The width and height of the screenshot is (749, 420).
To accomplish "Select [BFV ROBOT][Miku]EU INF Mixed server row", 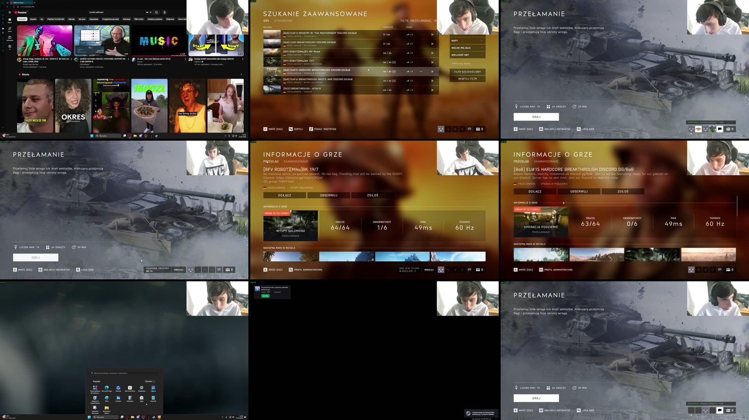I will (x=351, y=53).
